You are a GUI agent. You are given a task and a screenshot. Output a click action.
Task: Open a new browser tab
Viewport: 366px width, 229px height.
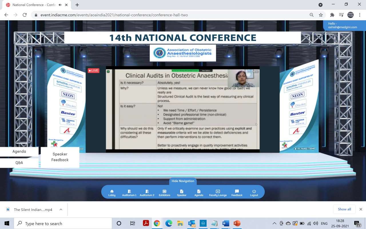[77, 5]
